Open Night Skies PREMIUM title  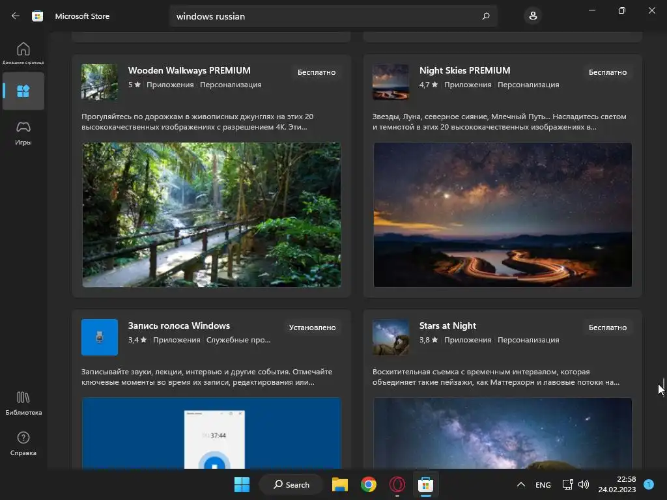point(464,70)
